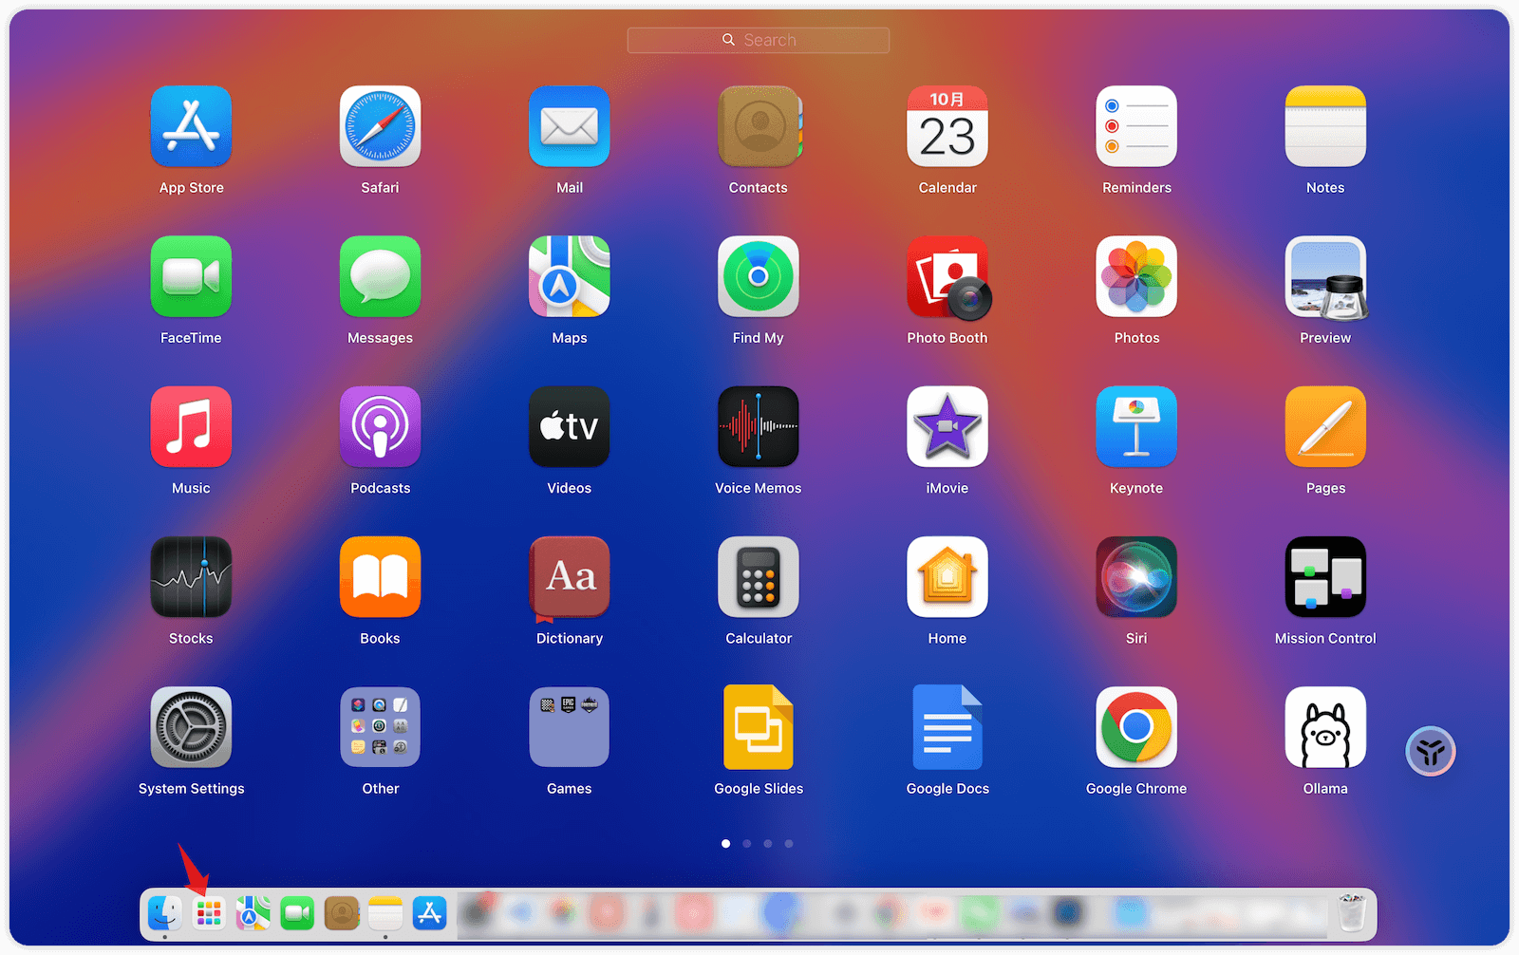Screen dimensions: 1519x955
Task: Open Mission Control
Action: tap(1325, 577)
